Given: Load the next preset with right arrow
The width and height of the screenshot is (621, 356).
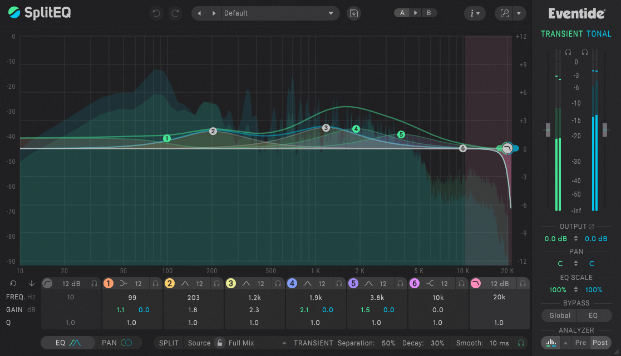Looking at the screenshot, I should point(214,13).
